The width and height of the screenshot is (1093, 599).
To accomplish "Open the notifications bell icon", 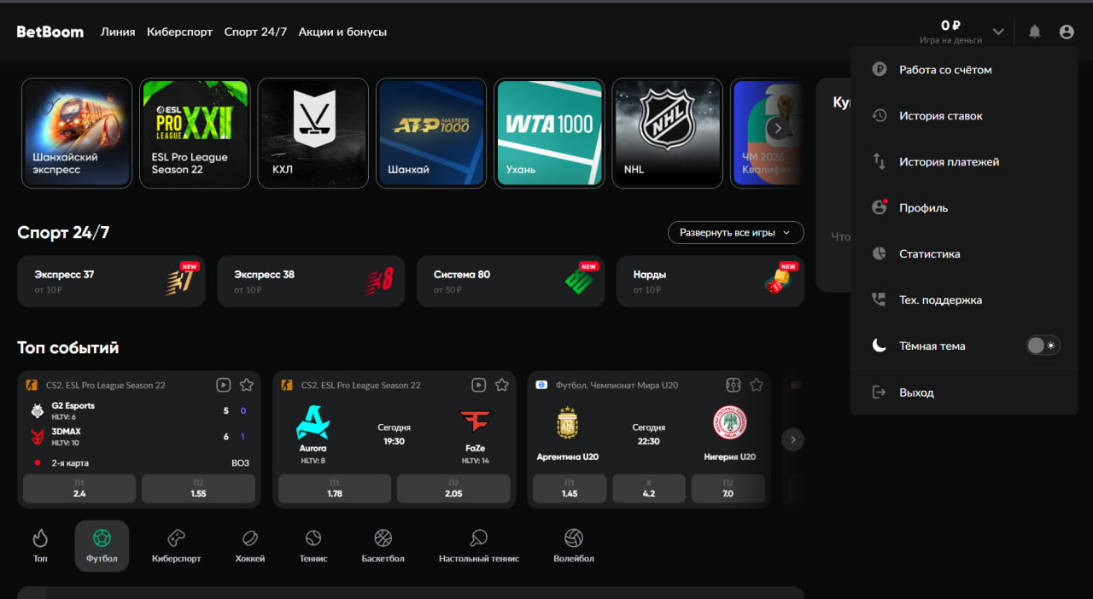I will (1035, 32).
